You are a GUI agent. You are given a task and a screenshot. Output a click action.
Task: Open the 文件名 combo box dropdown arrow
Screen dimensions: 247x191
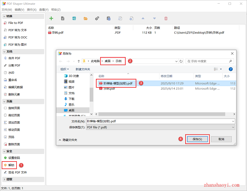tap(233, 121)
